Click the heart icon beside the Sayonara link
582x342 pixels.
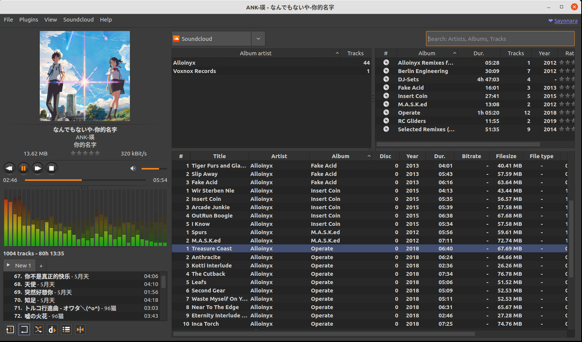pos(551,21)
